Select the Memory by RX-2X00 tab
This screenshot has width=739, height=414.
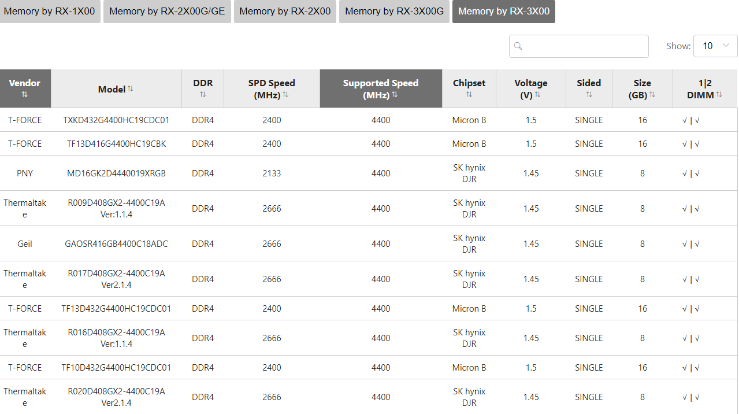pos(285,12)
